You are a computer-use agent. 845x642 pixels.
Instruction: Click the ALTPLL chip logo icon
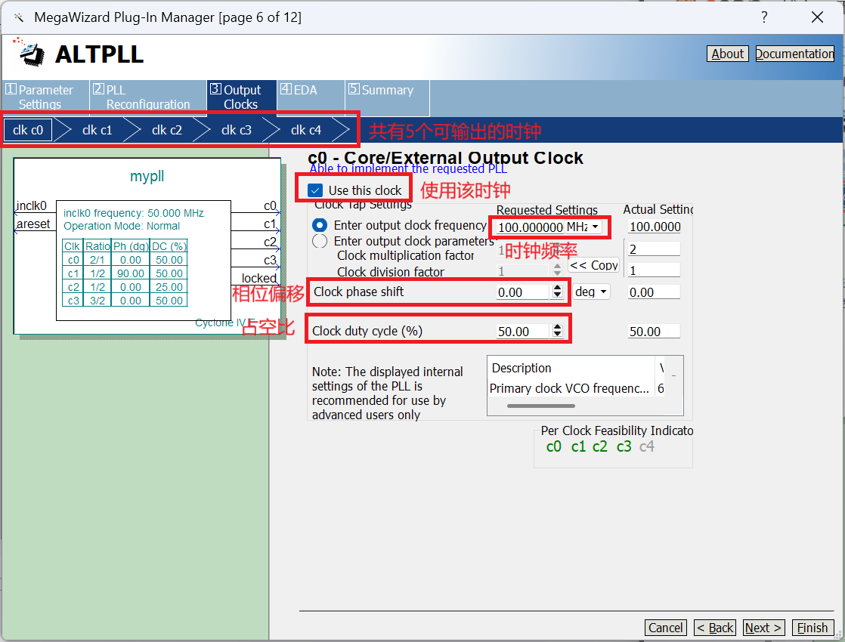(x=30, y=52)
